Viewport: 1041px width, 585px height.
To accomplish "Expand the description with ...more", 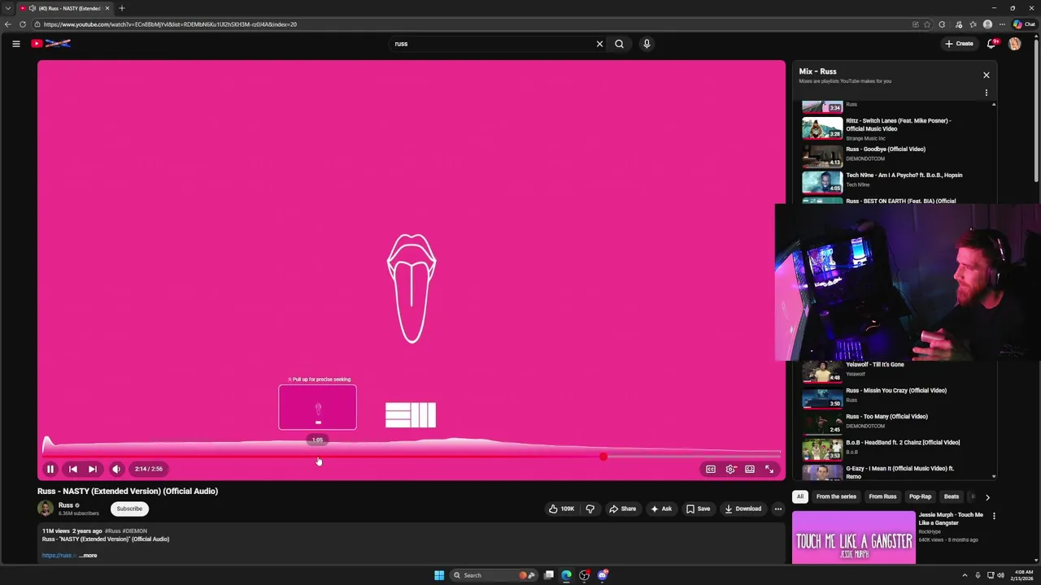I will pos(88,556).
